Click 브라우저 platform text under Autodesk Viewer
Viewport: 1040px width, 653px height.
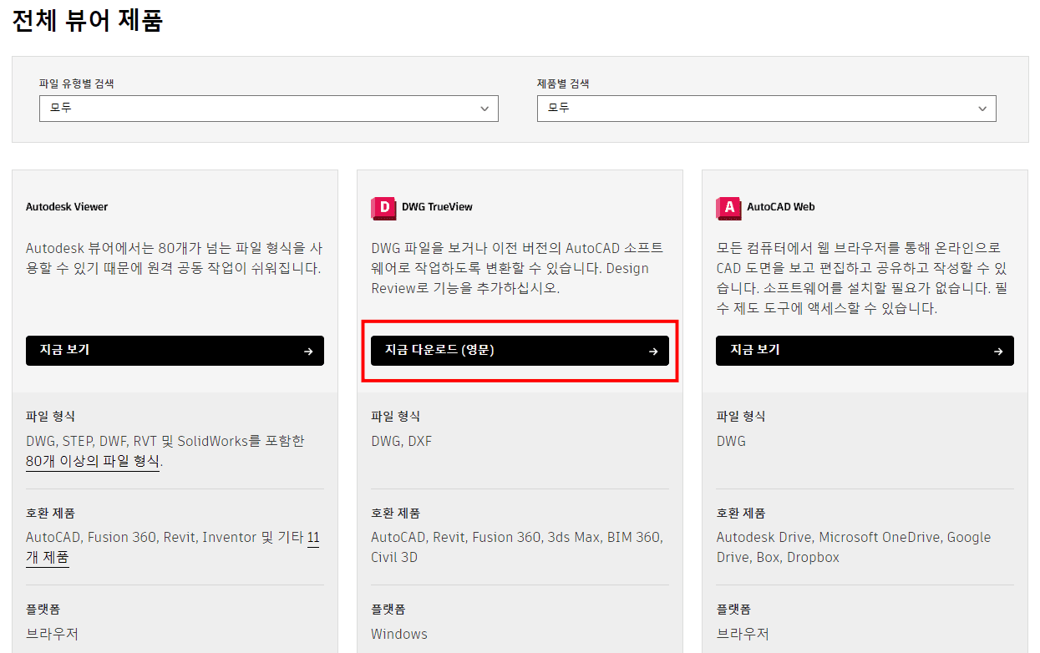pyautogui.click(x=52, y=634)
